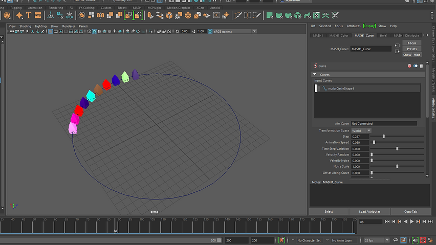Click the Select button
The width and height of the screenshot is (436, 245).
329,212
